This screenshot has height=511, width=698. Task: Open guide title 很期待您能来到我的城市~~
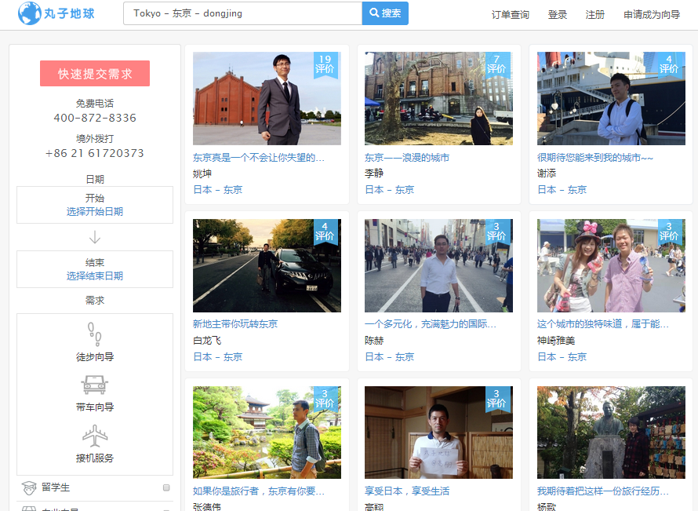[595, 157]
